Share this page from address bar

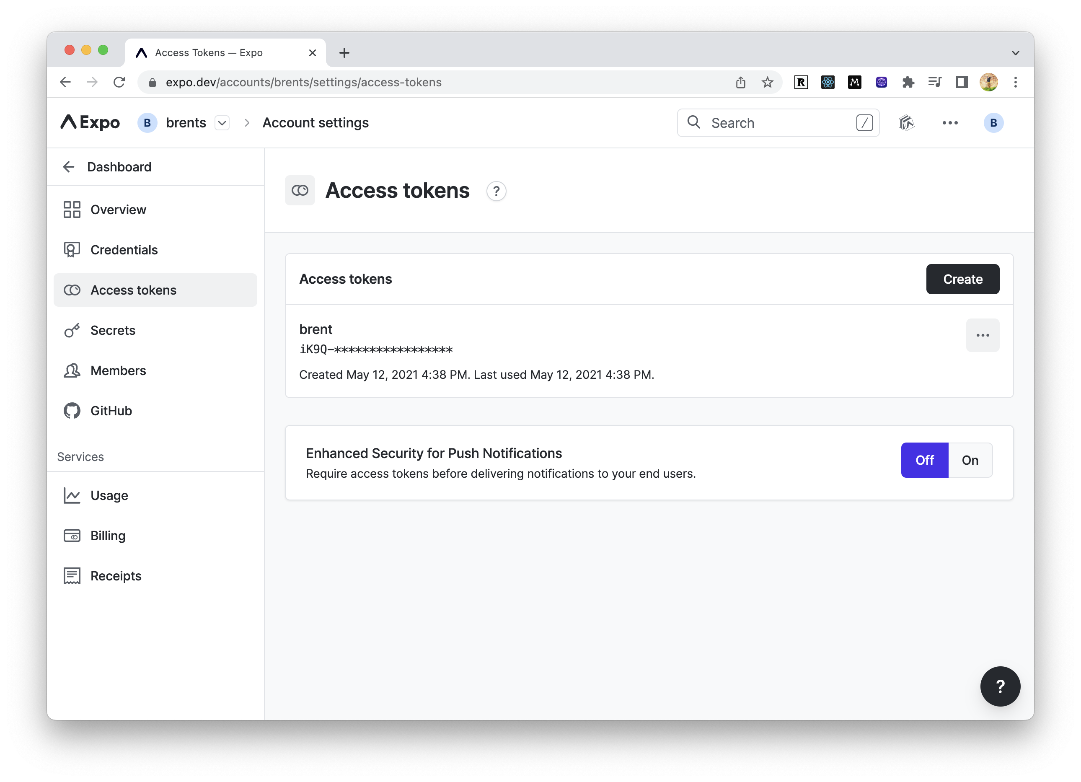740,82
